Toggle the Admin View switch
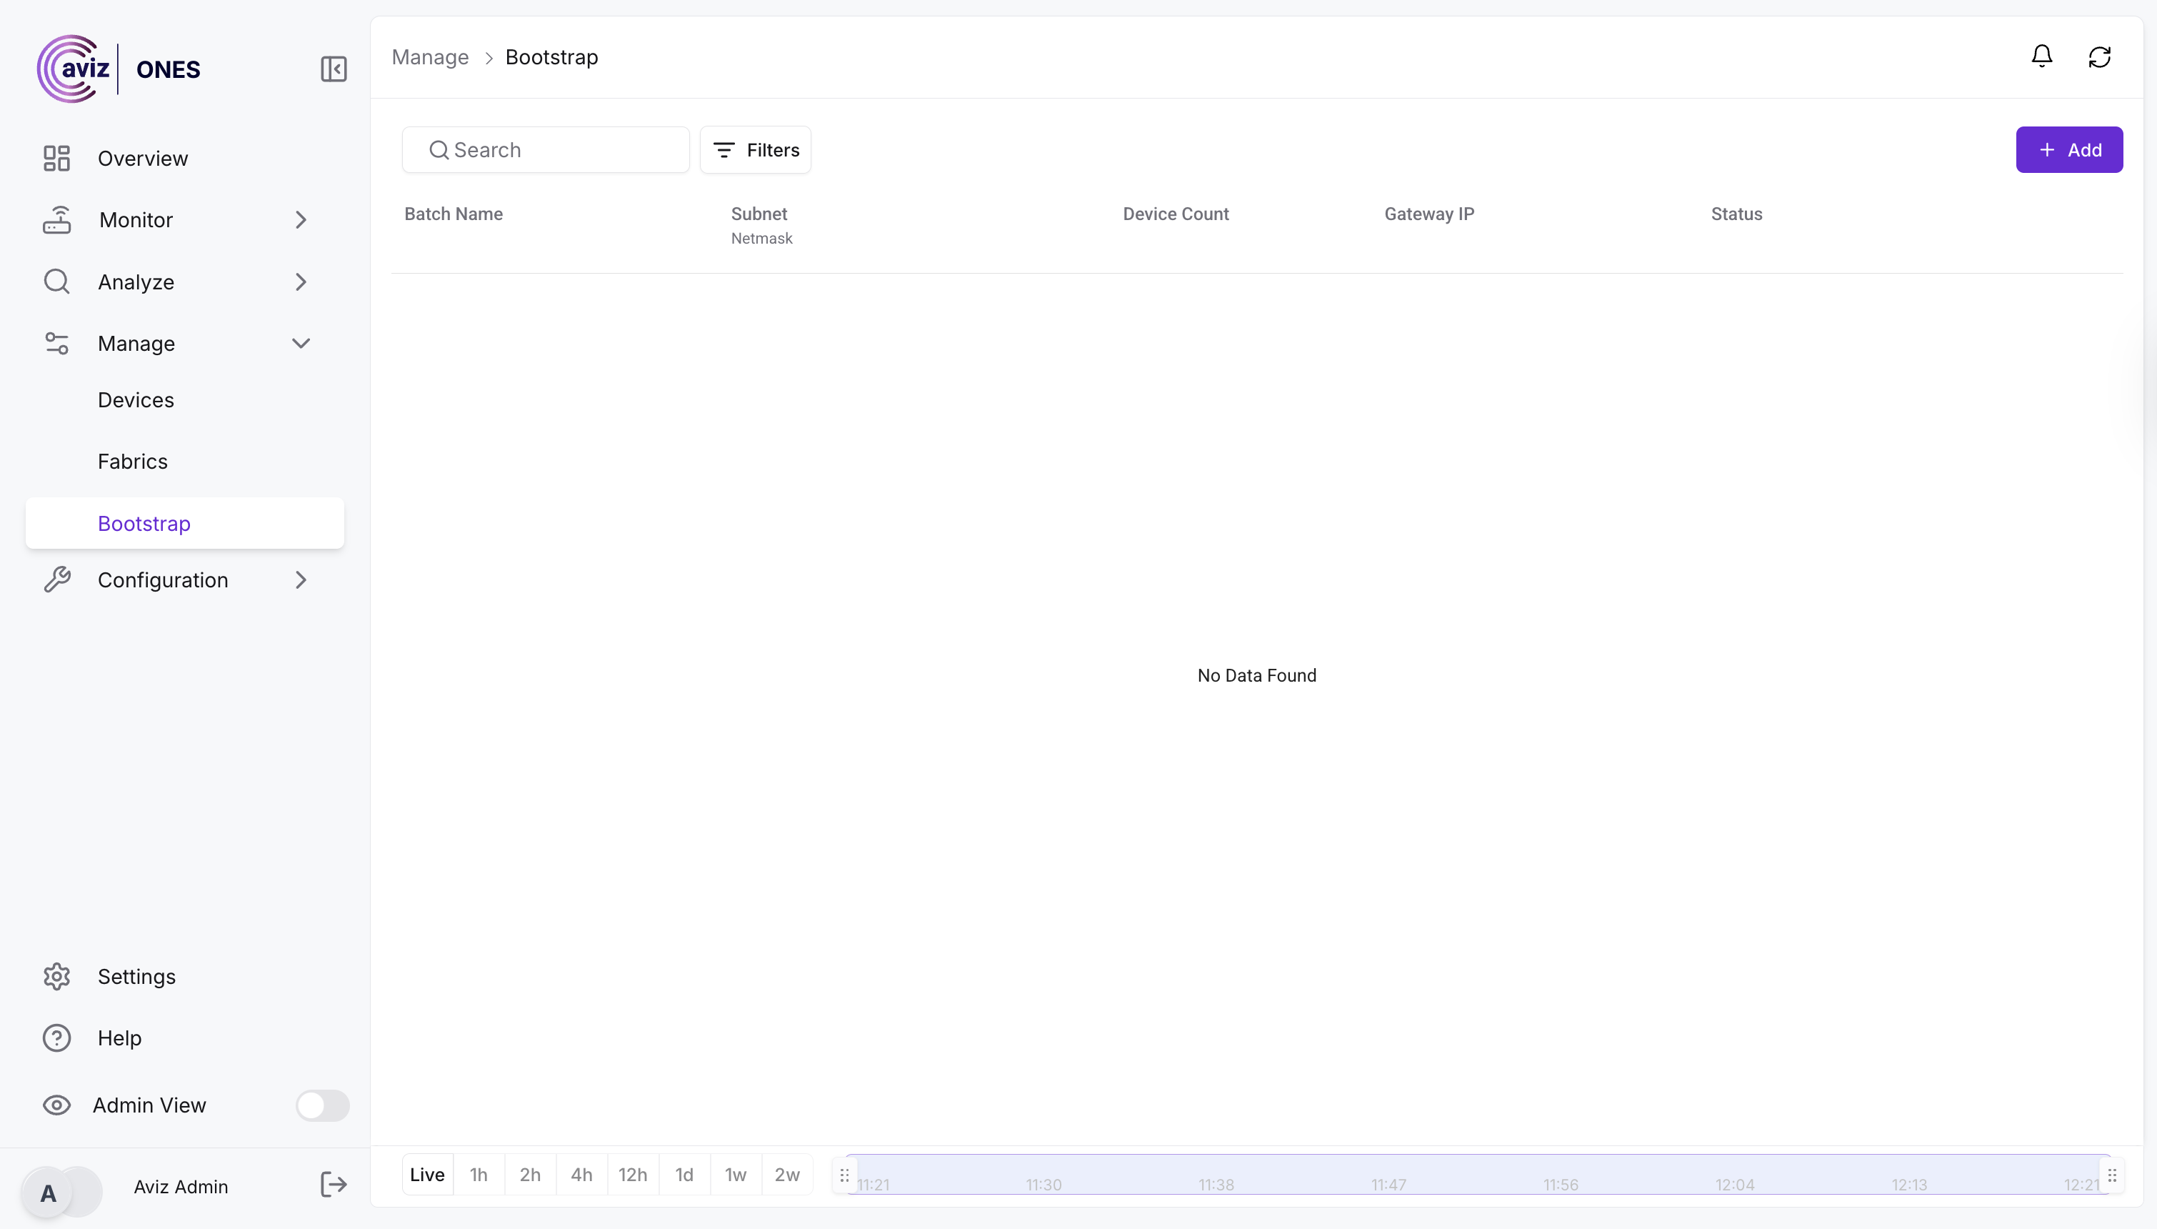The width and height of the screenshot is (2157, 1229). coord(322,1105)
